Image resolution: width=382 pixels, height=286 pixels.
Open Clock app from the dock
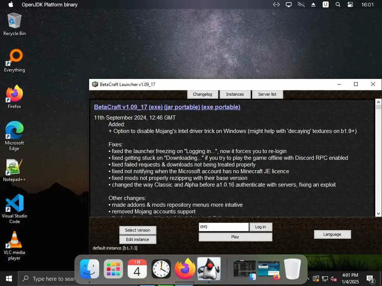pyautogui.click(x=161, y=269)
